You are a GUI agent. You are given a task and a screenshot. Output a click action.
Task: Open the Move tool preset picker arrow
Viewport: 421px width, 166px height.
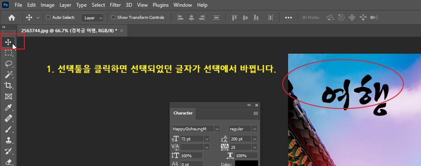pos(38,18)
